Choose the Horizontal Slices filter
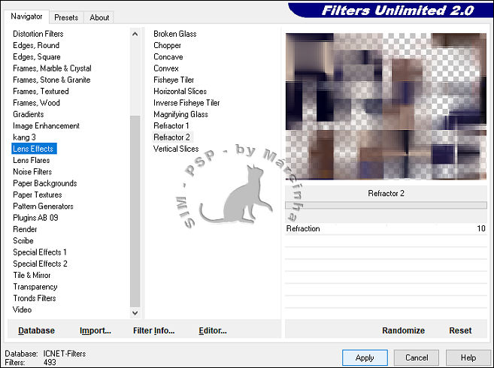The height and width of the screenshot is (368, 494). (x=180, y=92)
